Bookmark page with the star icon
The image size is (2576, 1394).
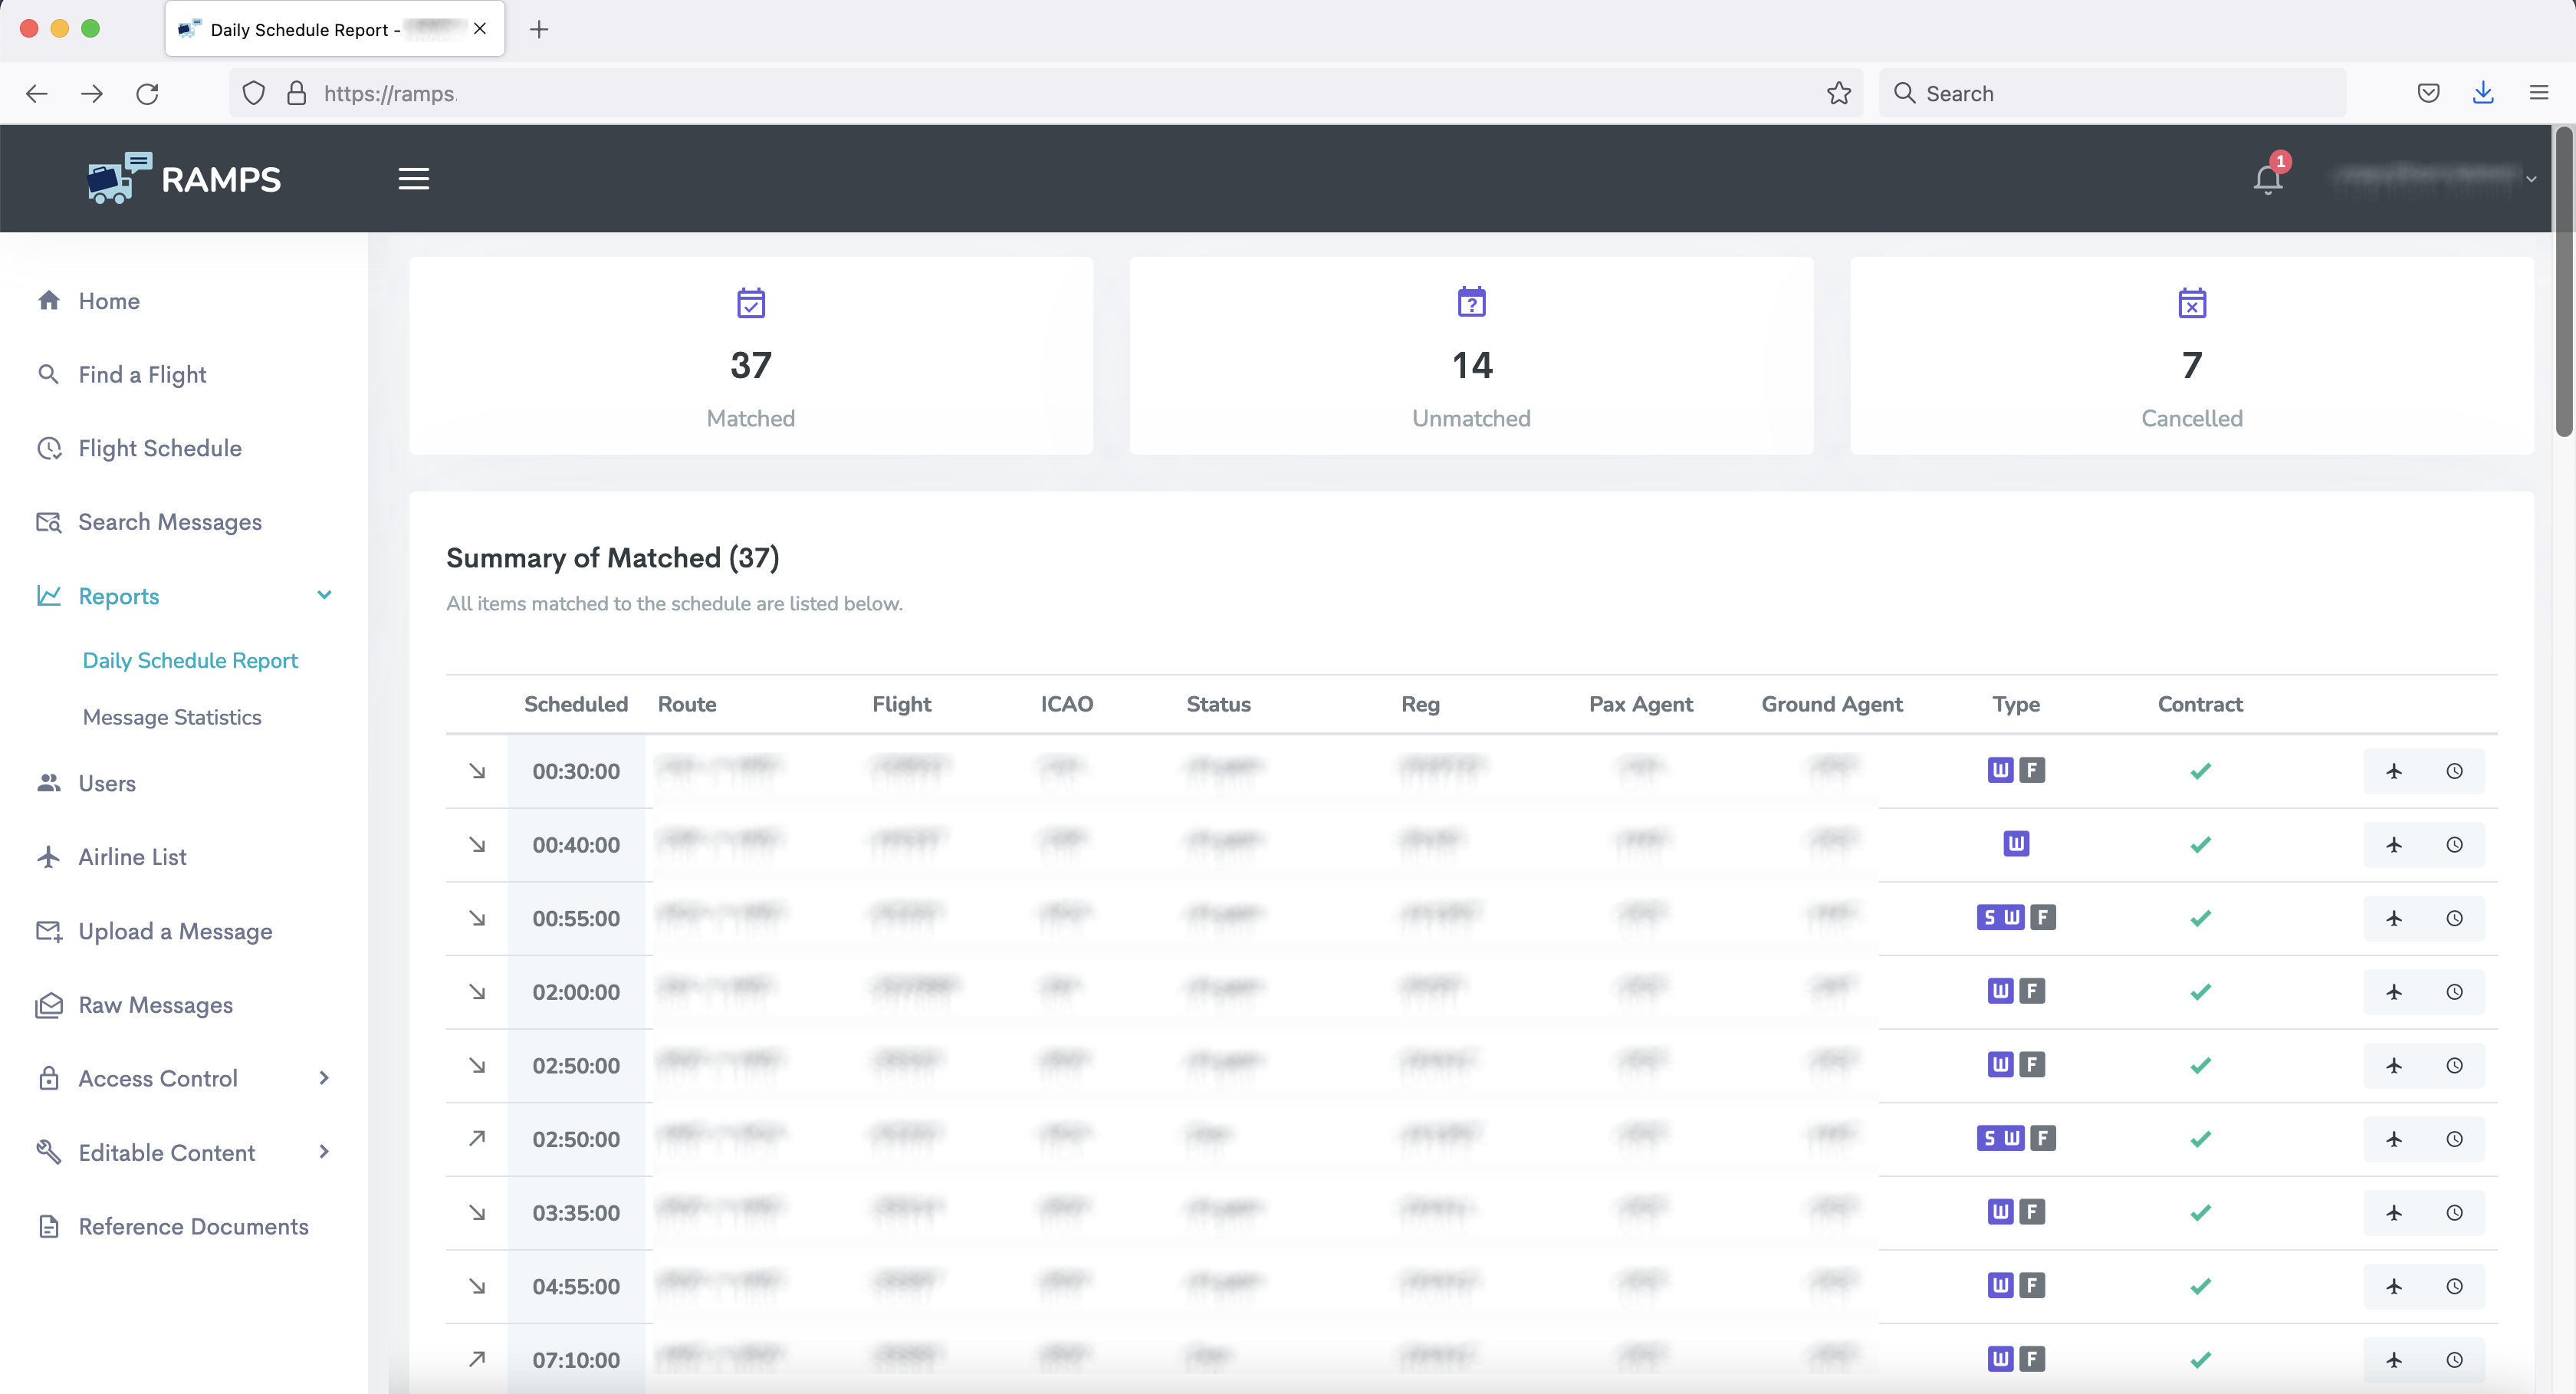[1838, 94]
